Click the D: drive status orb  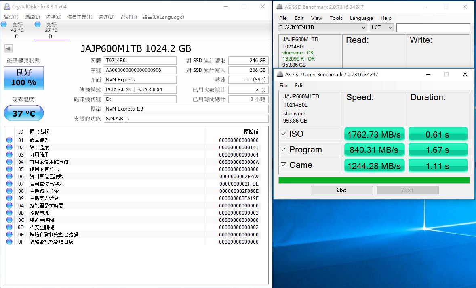pyautogui.click(x=38, y=24)
